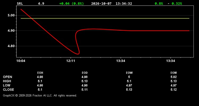Select the EOM HIGH value 5.13
The width and height of the screenshot is (199, 106).
coord(174,81)
